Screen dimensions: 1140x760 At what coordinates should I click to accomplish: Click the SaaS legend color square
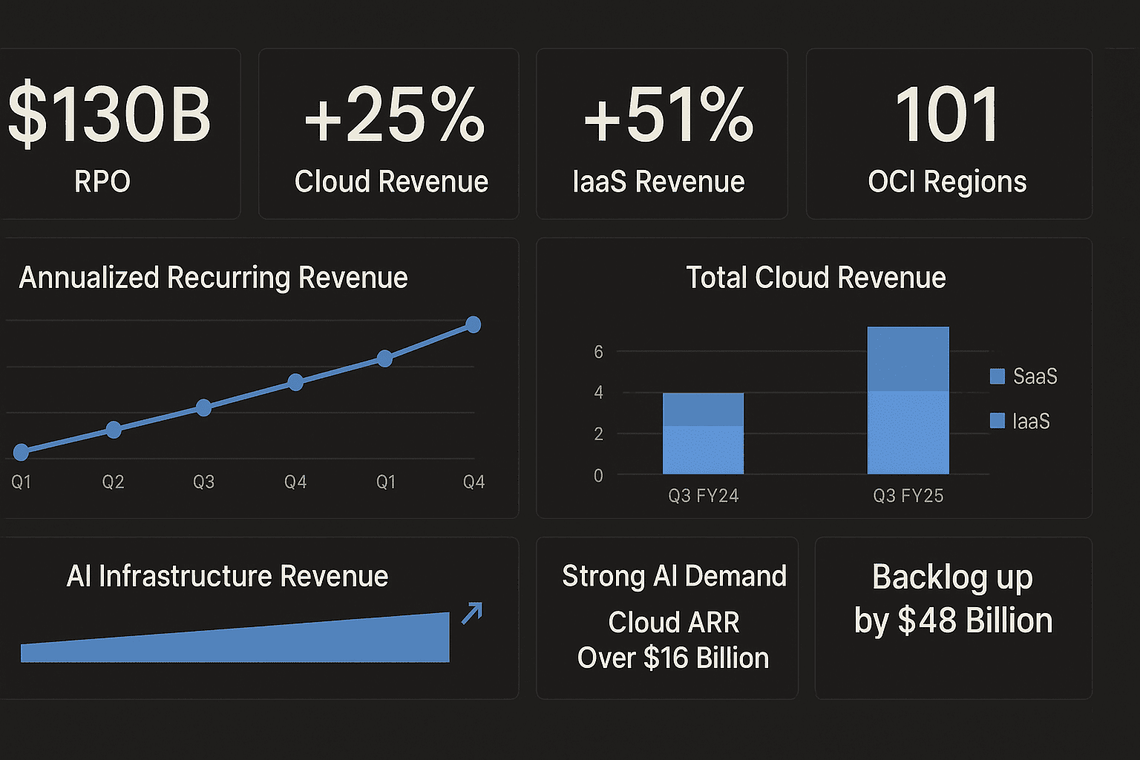click(x=997, y=376)
